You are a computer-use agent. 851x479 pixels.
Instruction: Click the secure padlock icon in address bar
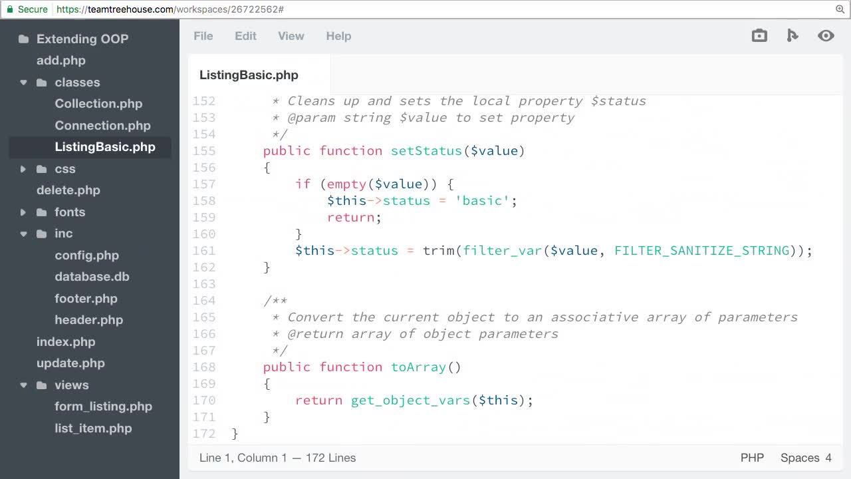[x=9, y=9]
